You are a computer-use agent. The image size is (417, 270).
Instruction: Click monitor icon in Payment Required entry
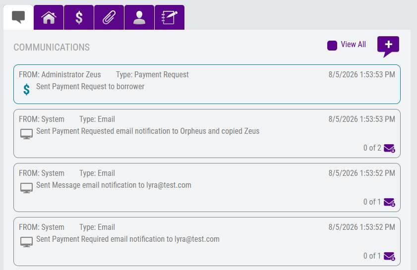[x=27, y=242]
